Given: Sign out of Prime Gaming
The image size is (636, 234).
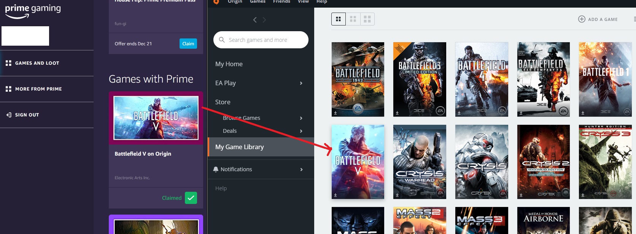Looking at the screenshot, I should coord(47,115).
